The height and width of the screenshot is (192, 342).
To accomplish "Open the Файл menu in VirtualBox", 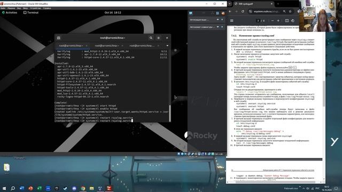I will [3, 9].
